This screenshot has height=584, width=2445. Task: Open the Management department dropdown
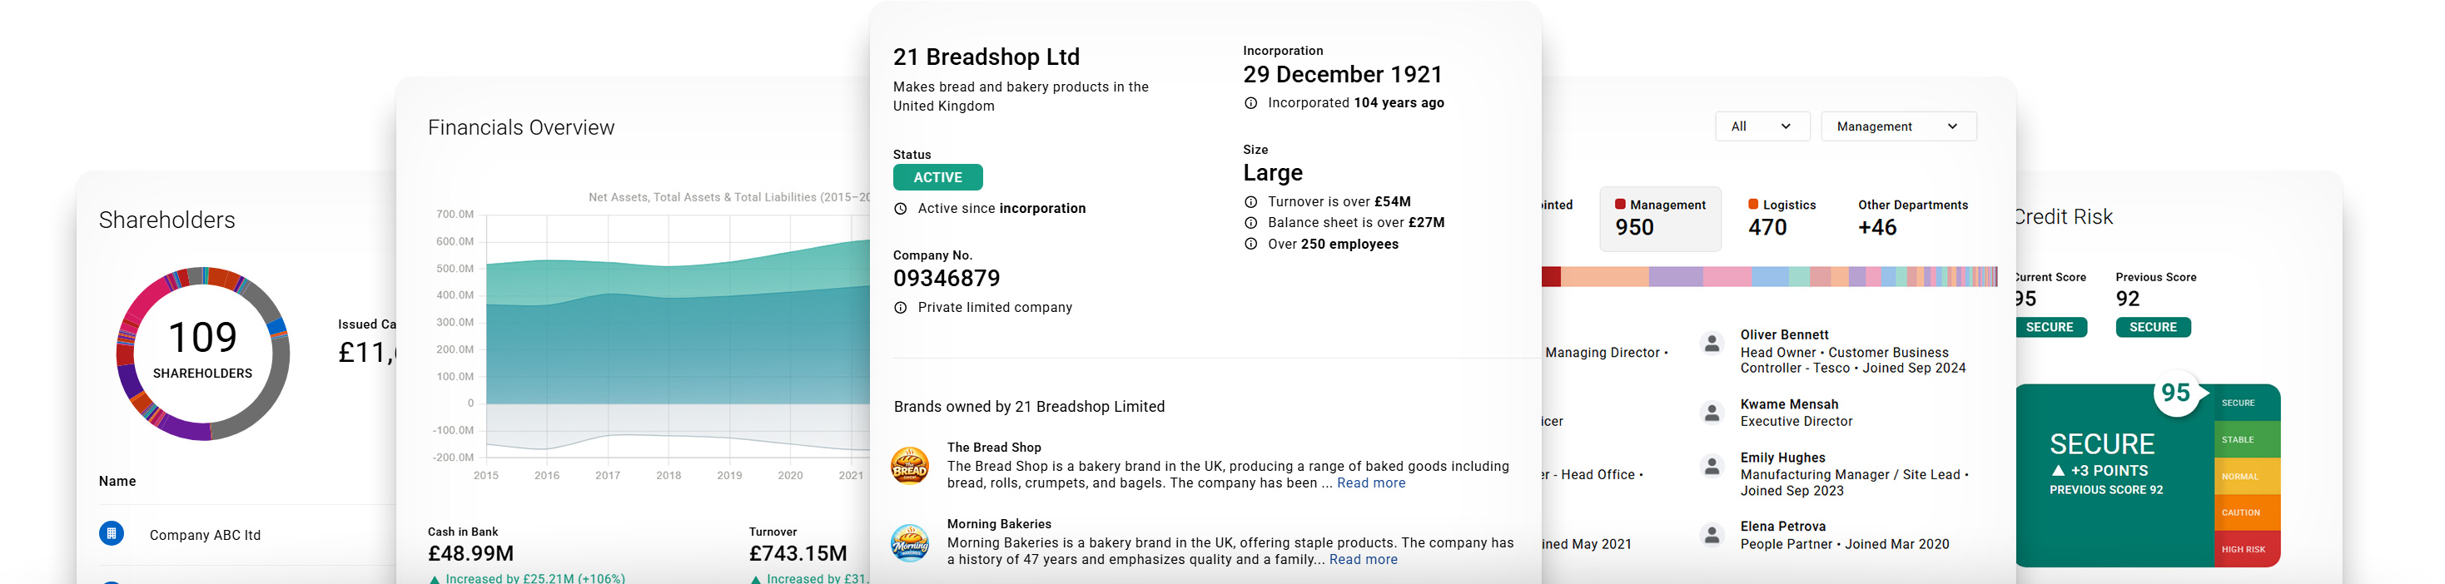(1898, 126)
